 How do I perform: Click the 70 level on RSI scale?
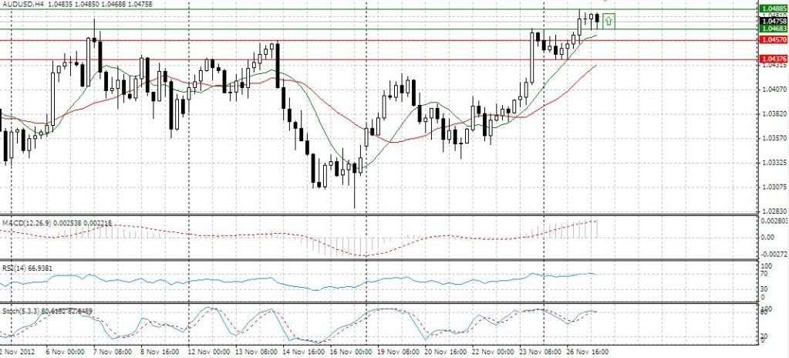[x=765, y=273]
